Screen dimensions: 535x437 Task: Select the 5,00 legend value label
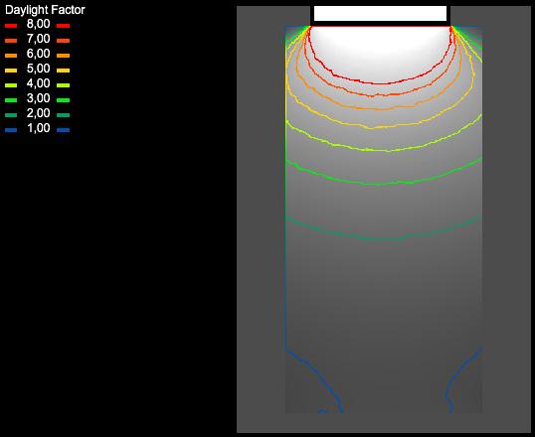point(38,69)
